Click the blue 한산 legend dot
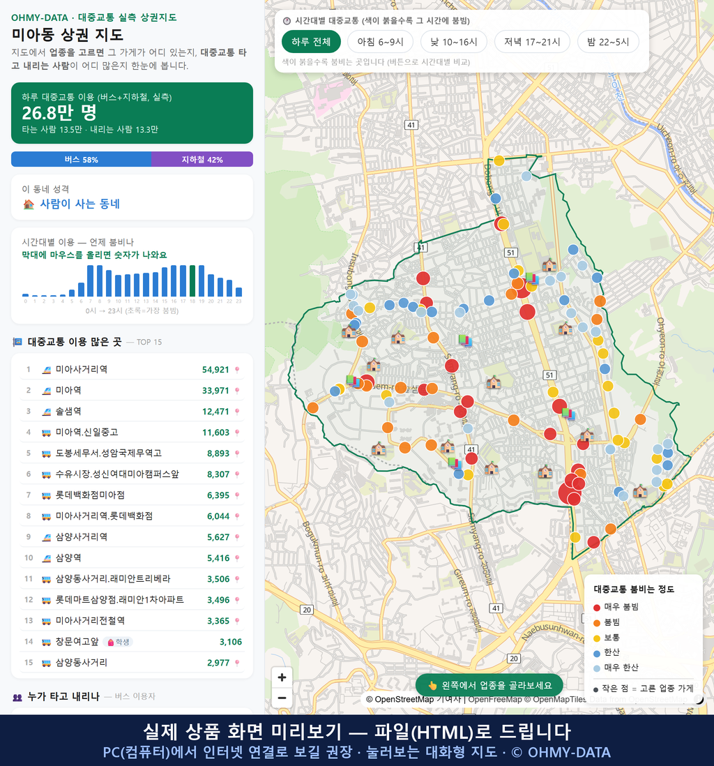714x766 pixels. 597,653
